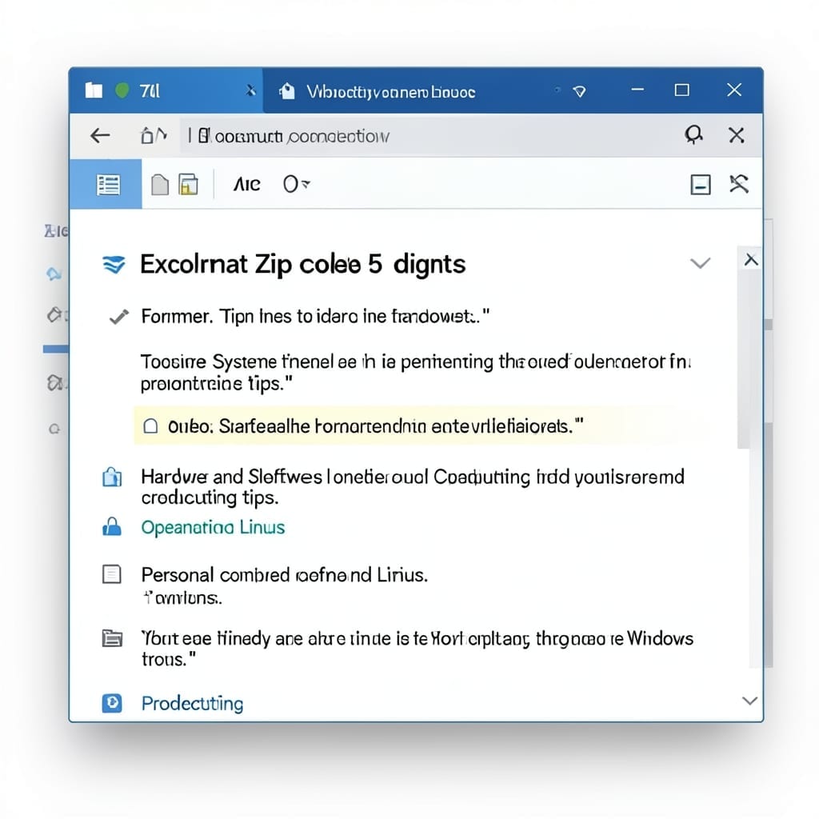
Task: Click the green circle icon beside the 7tl tab
Action: pyautogui.click(x=122, y=90)
